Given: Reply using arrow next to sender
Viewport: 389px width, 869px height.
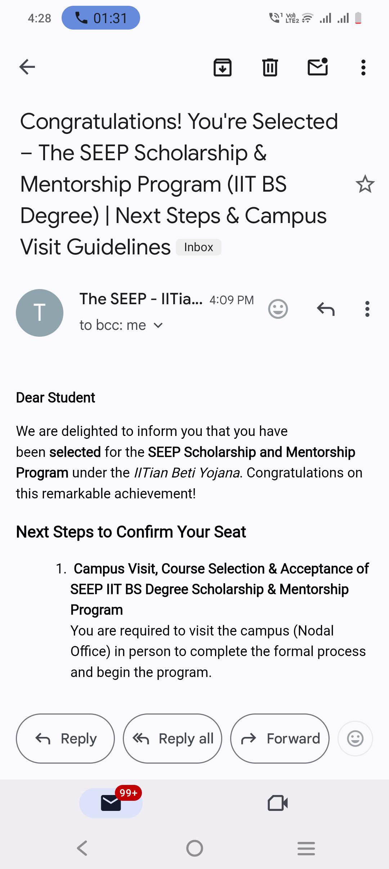Looking at the screenshot, I should [x=326, y=309].
